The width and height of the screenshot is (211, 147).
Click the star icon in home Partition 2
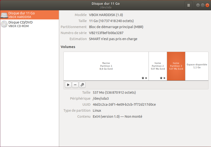[x=161, y=78]
